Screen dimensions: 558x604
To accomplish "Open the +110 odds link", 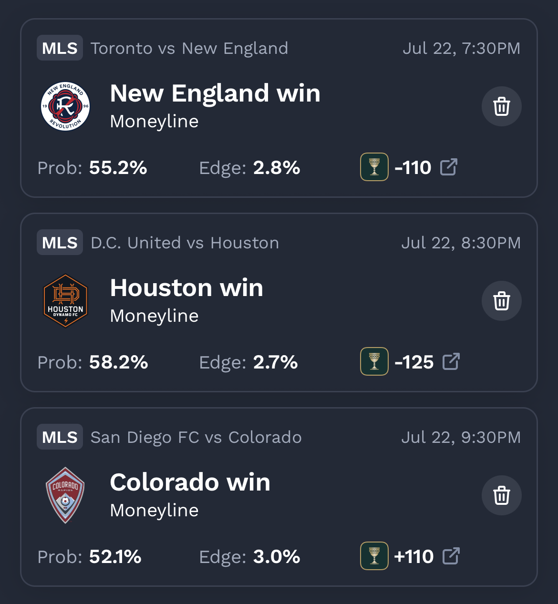I will [414, 557].
